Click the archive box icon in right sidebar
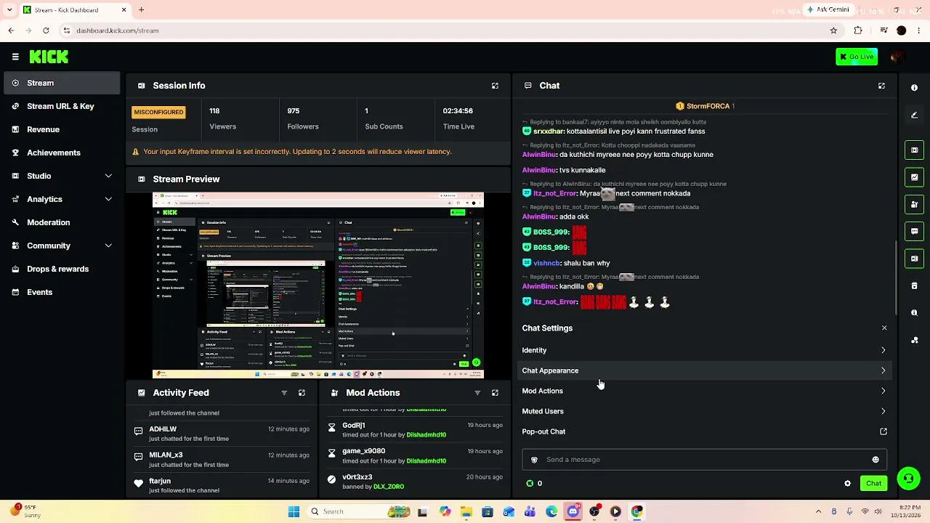The image size is (930, 523). pyautogui.click(x=914, y=285)
